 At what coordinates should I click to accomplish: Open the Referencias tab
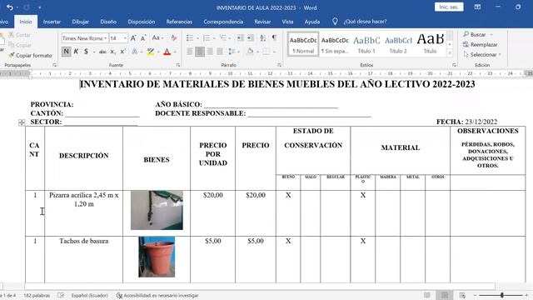point(179,22)
